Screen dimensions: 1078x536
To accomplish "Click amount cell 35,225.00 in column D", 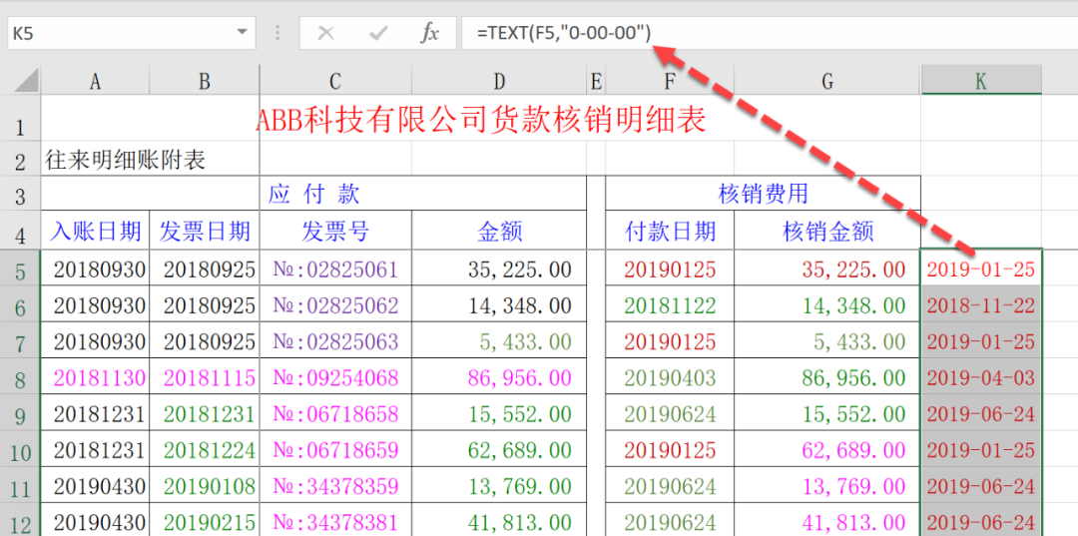I will pos(499,268).
